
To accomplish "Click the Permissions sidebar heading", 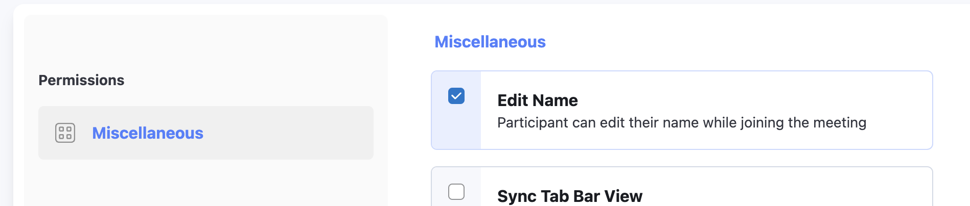I will pos(81,80).
